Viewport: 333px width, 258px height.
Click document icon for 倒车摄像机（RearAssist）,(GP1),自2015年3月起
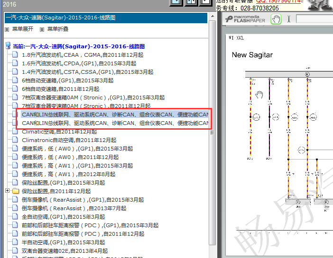(x=15, y=199)
